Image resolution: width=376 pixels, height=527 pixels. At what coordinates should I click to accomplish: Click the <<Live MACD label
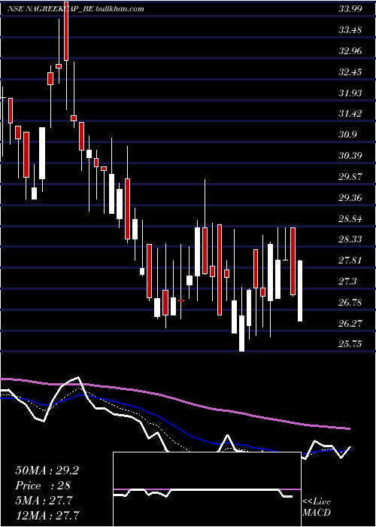(317, 507)
